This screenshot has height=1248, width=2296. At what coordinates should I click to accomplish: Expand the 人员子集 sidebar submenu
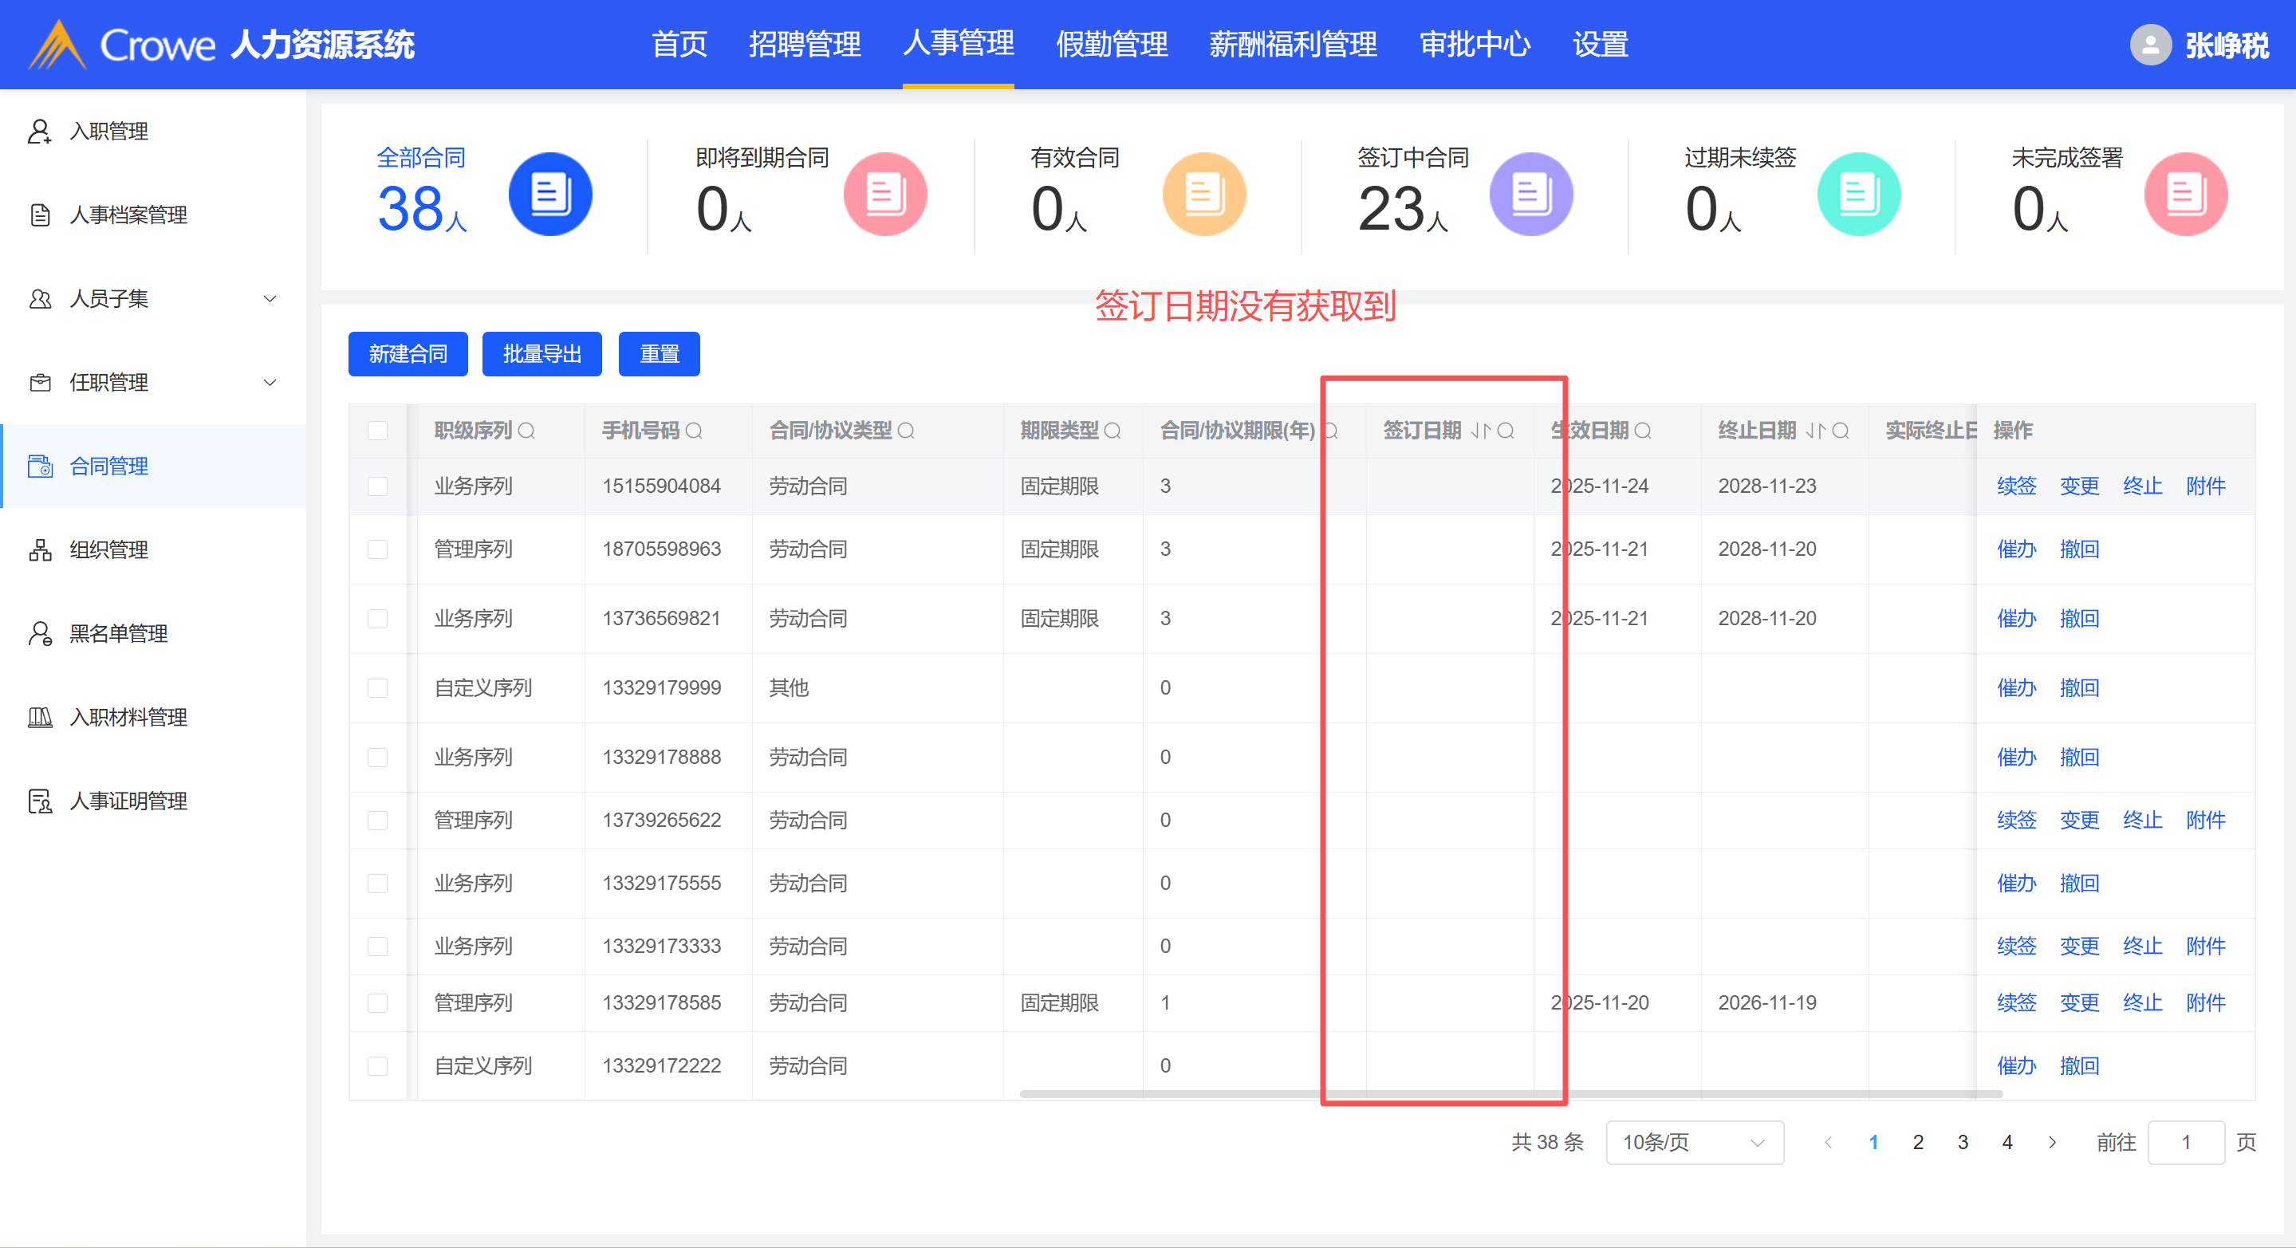pos(270,298)
